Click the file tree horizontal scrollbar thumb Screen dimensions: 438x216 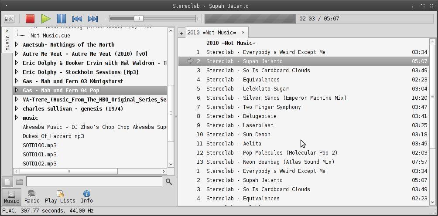(x=68, y=172)
